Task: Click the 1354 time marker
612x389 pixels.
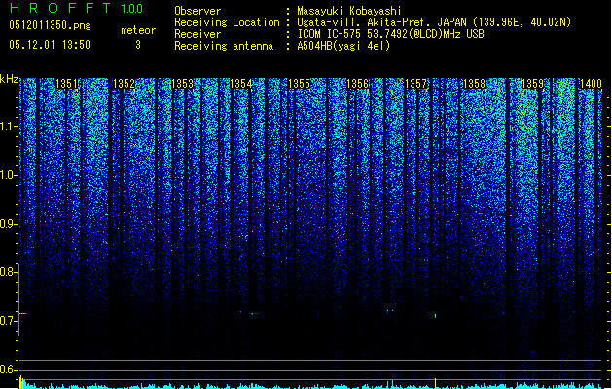Action: [241, 84]
